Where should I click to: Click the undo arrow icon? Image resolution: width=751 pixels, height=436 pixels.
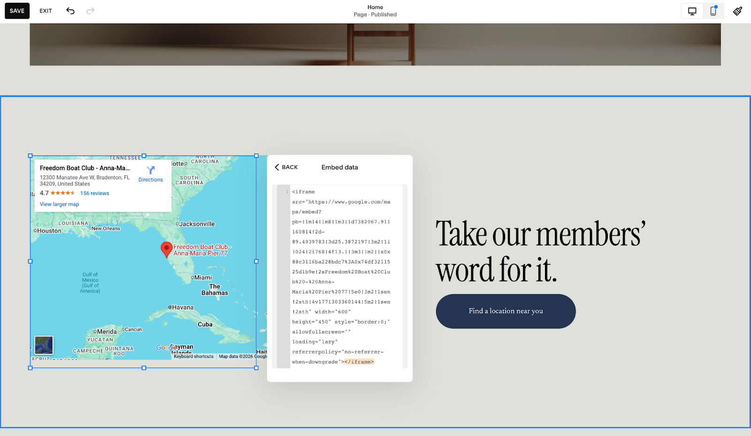pyautogui.click(x=70, y=11)
